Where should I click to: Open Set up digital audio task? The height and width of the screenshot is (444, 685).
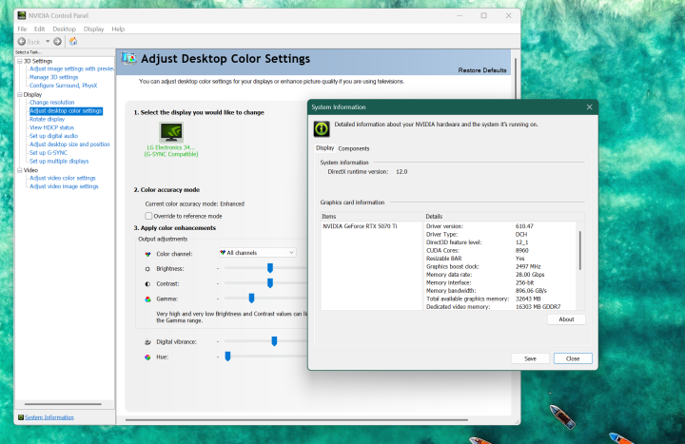[53, 136]
